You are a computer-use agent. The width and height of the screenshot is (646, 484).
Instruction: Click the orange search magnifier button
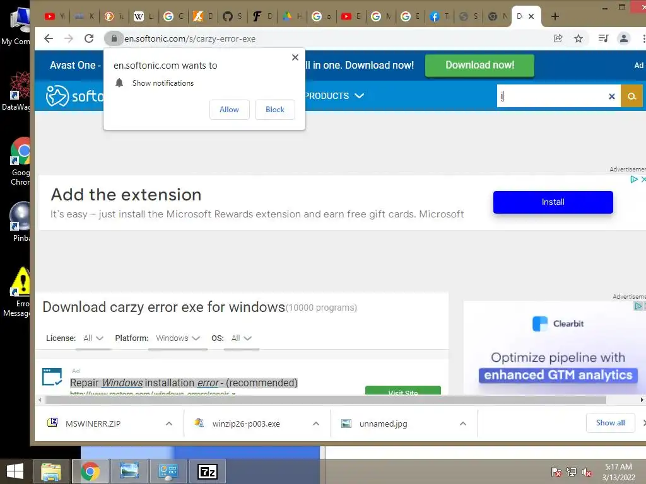(631, 96)
